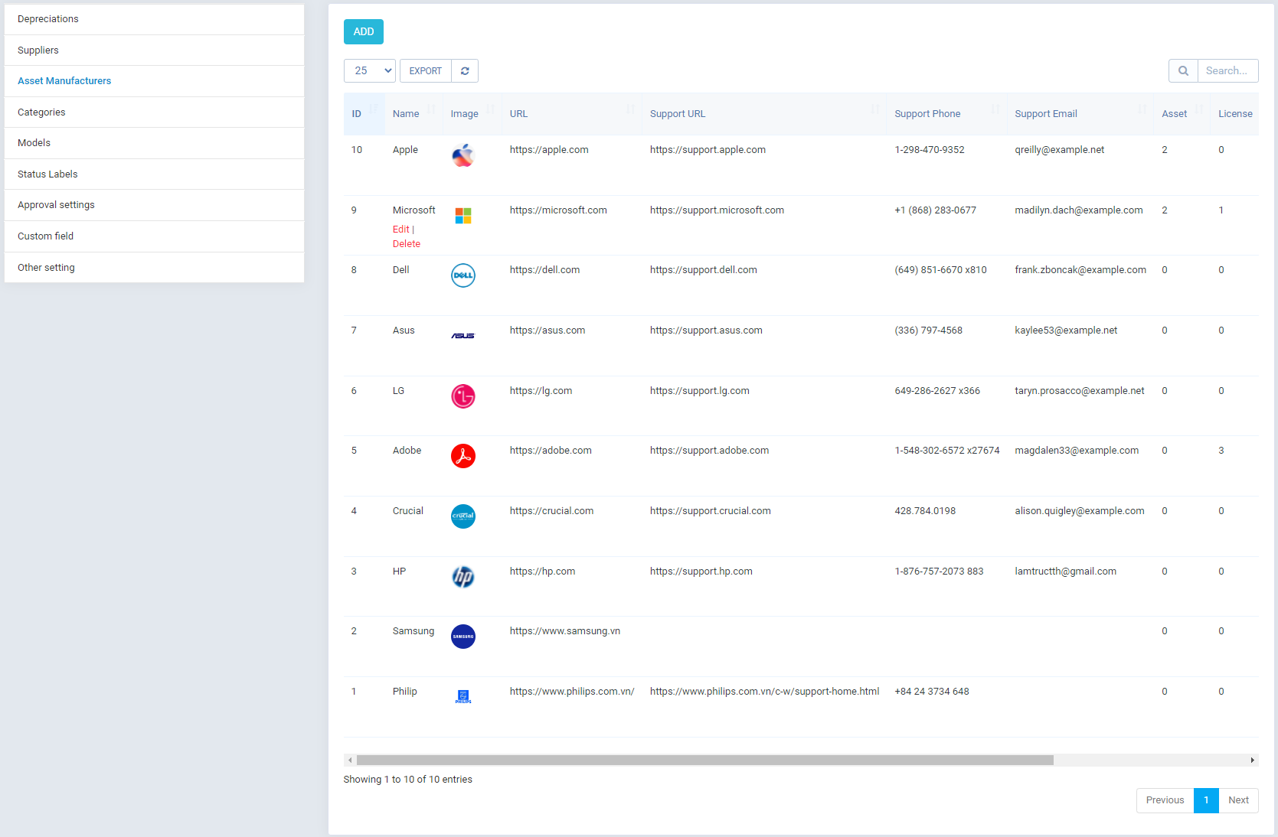Click the HP logo image
The image size is (1278, 837).
tap(463, 577)
